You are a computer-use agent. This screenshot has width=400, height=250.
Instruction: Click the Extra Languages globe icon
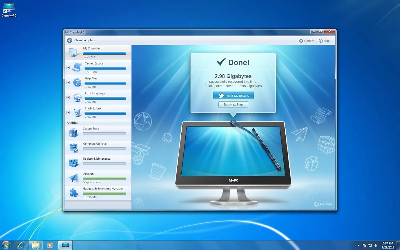77,98
